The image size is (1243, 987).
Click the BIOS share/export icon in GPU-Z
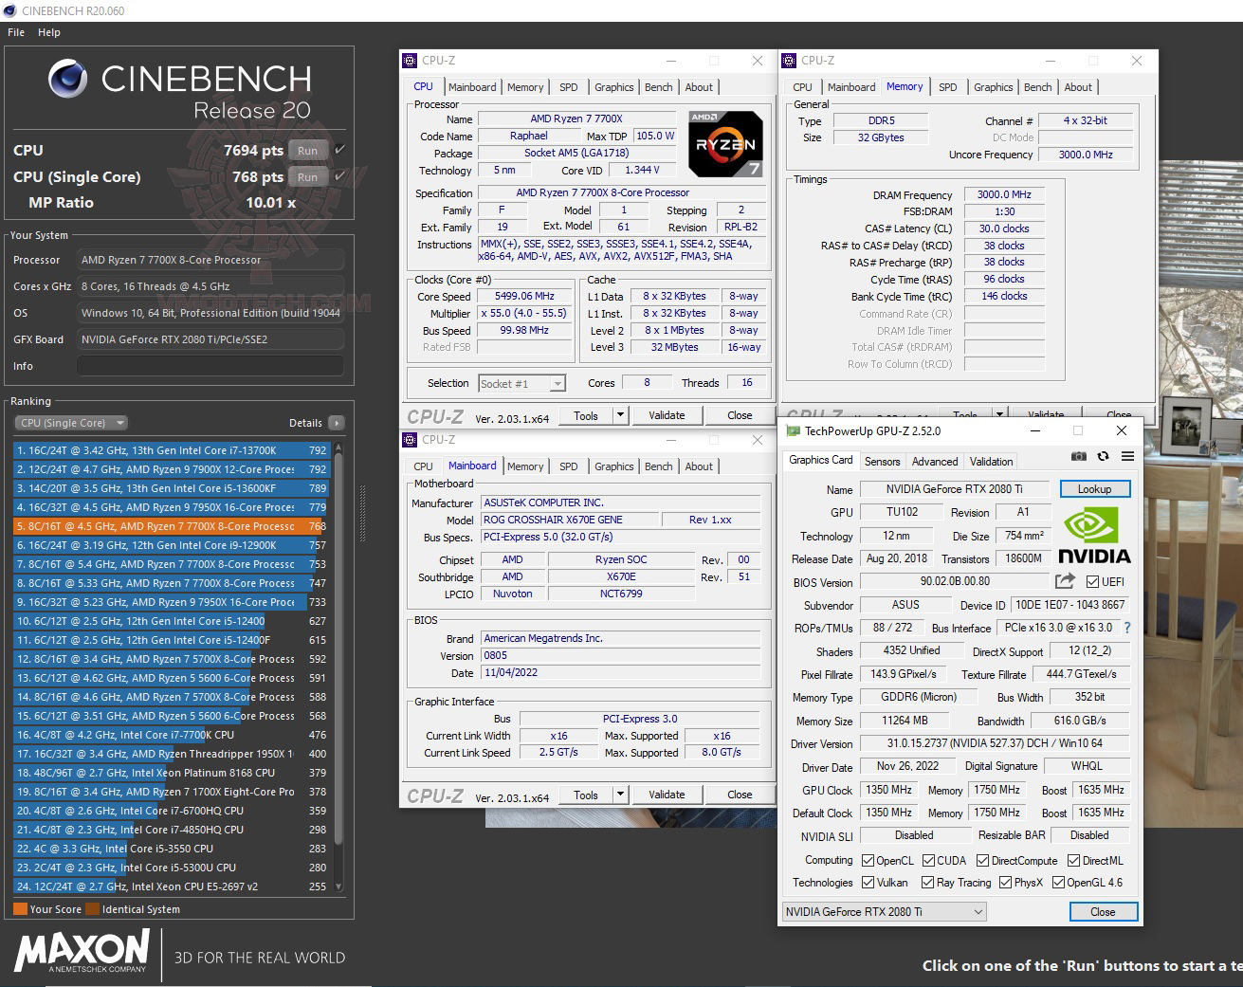pyautogui.click(x=1065, y=581)
